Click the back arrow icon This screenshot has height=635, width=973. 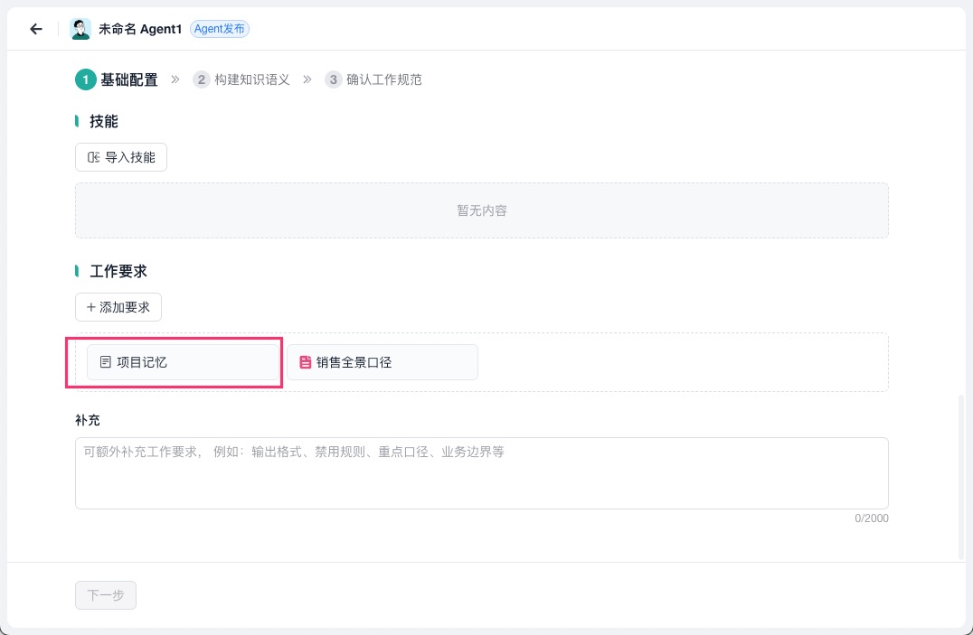click(36, 29)
